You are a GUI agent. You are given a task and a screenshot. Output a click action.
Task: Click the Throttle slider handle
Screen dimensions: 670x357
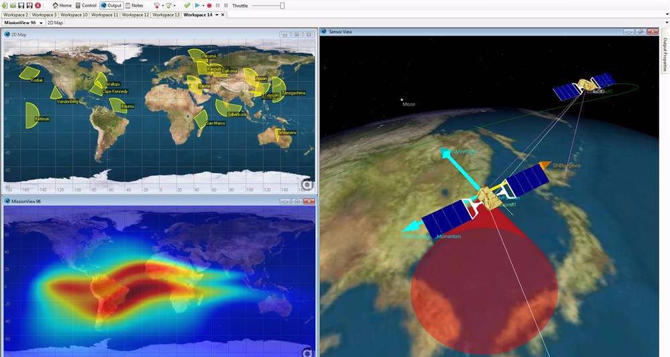click(282, 5)
